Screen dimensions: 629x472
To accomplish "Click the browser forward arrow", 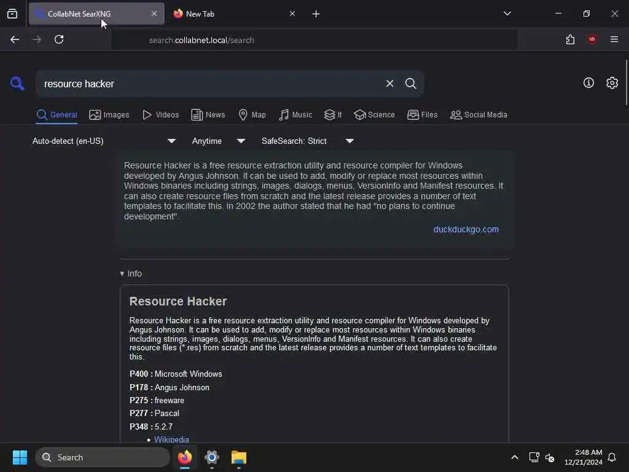I will click(37, 39).
